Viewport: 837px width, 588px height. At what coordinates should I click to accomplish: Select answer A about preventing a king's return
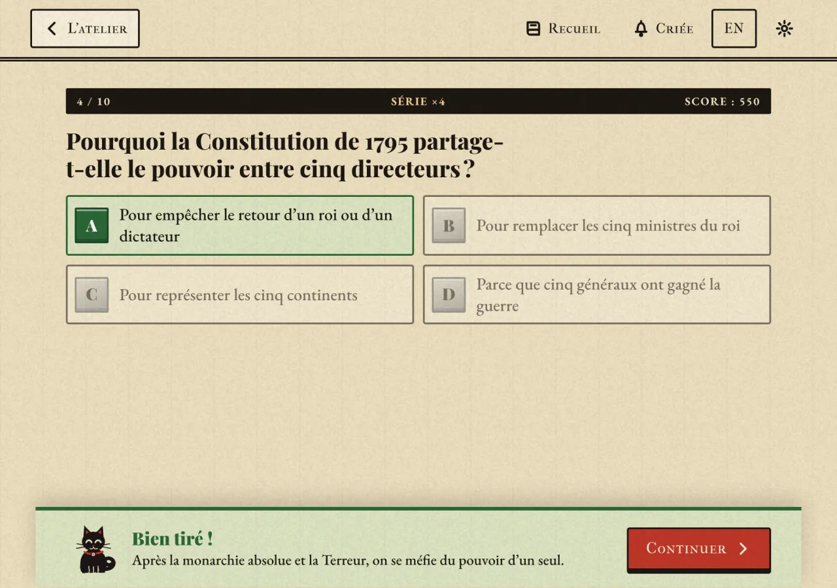click(x=240, y=226)
